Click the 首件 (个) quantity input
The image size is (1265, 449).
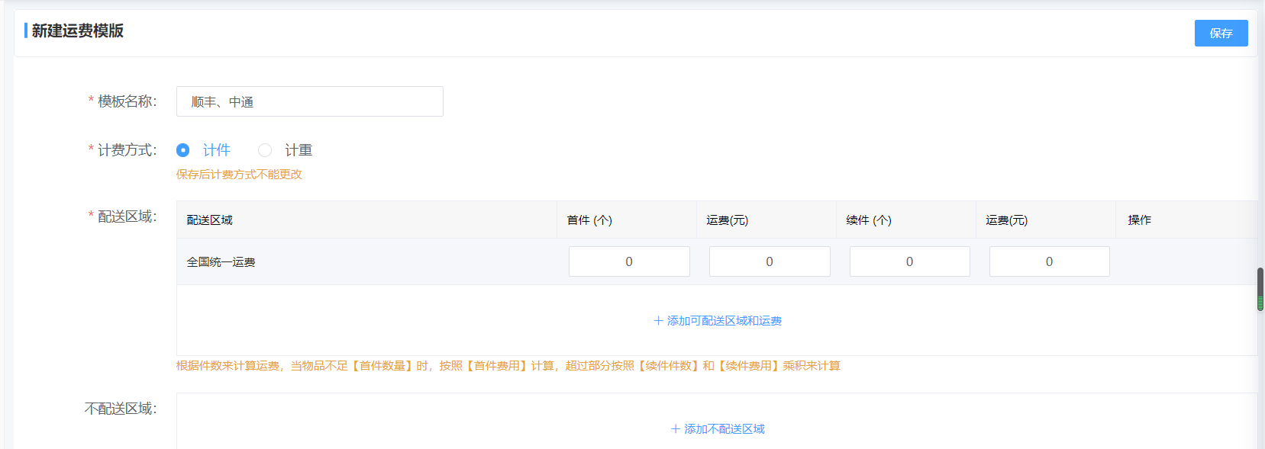coord(628,261)
